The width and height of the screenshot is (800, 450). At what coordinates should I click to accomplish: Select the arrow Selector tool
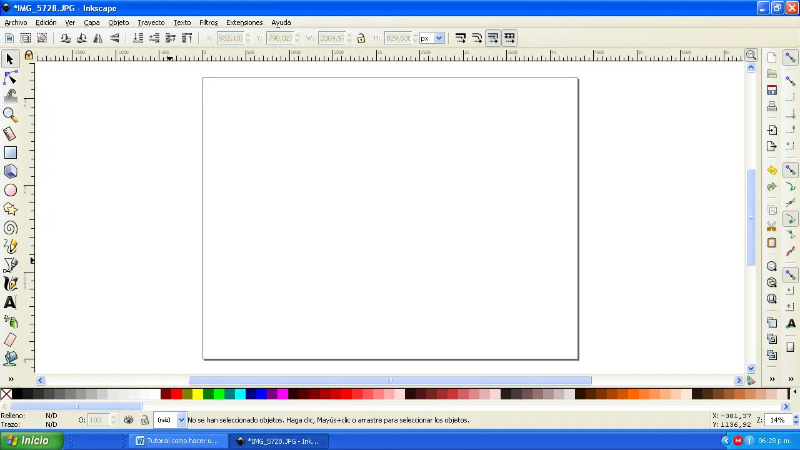point(10,59)
